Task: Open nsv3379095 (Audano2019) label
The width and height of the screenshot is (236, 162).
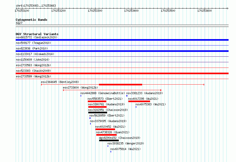Action: click(x=108, y=121)
